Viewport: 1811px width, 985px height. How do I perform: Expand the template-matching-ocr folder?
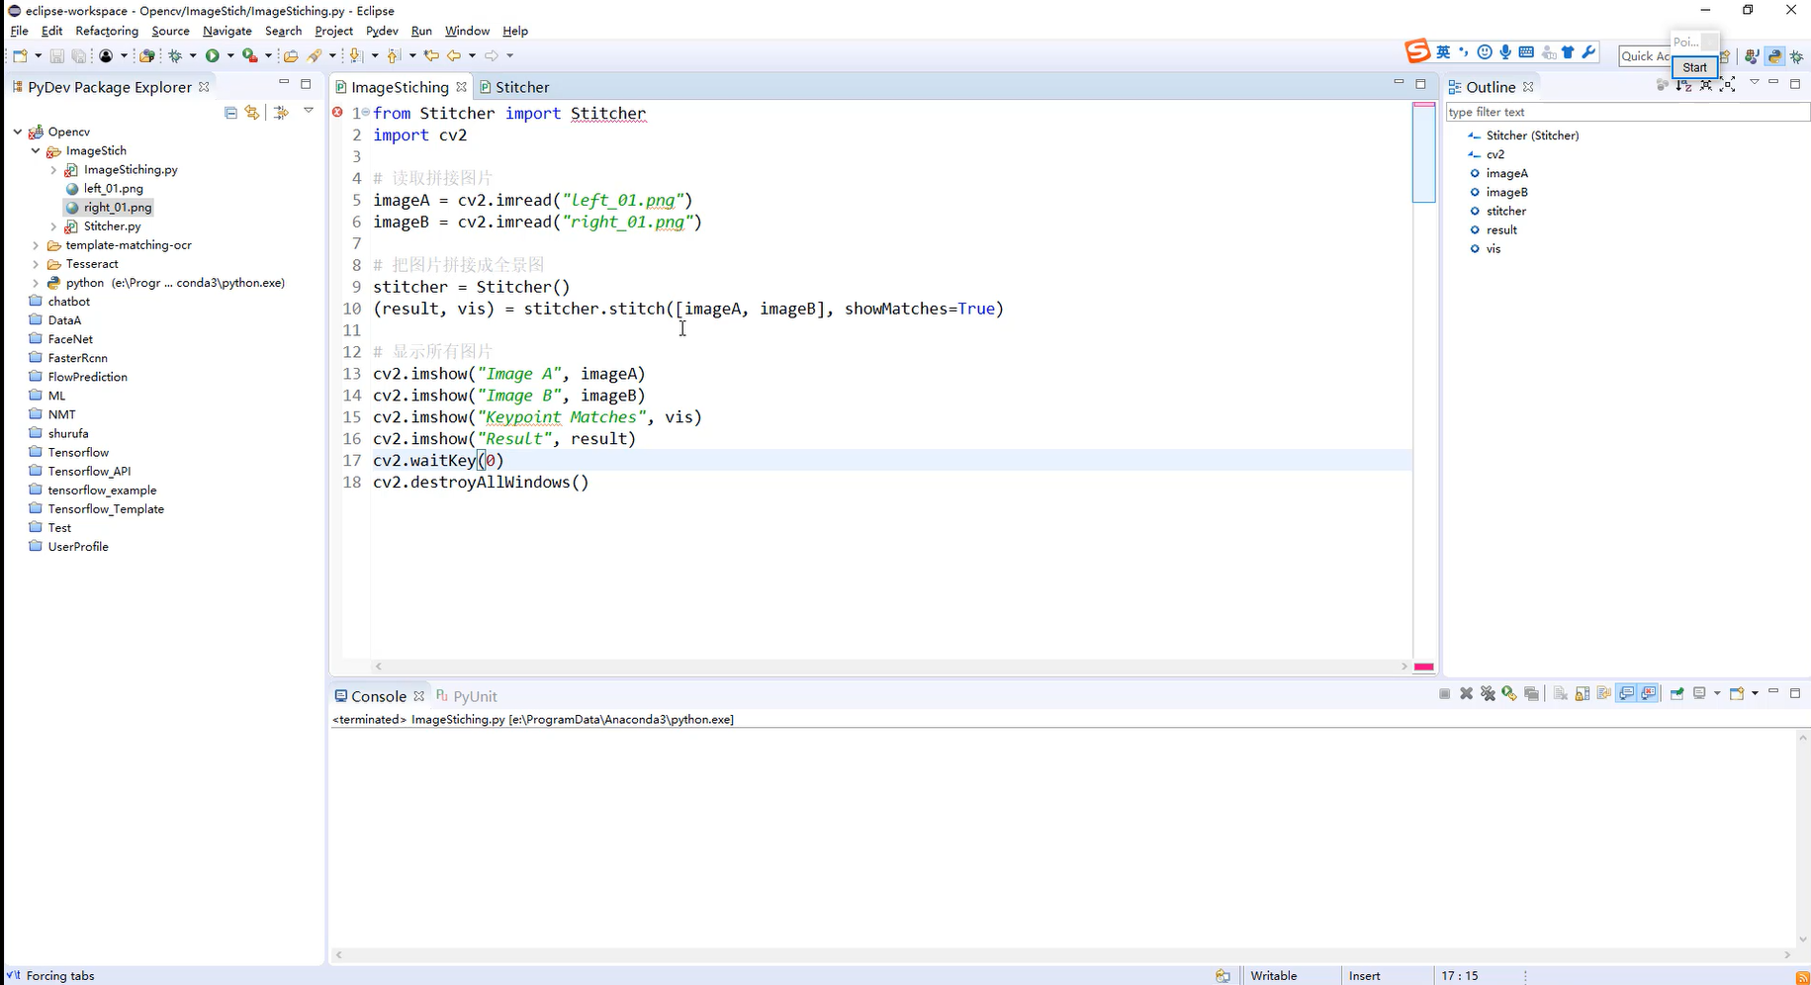tap(36, 245)
